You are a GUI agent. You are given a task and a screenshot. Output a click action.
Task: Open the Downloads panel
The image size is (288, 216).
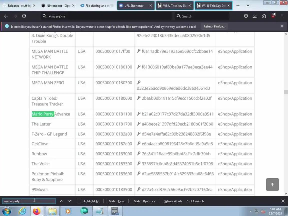click(255, 16)
